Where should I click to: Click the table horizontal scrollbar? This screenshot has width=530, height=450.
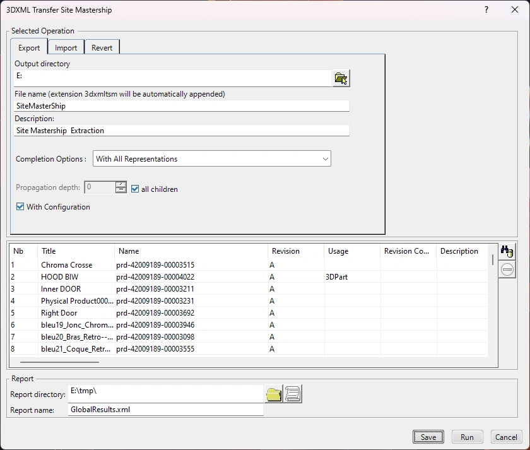pyautogui.click(x=59, y=362)
